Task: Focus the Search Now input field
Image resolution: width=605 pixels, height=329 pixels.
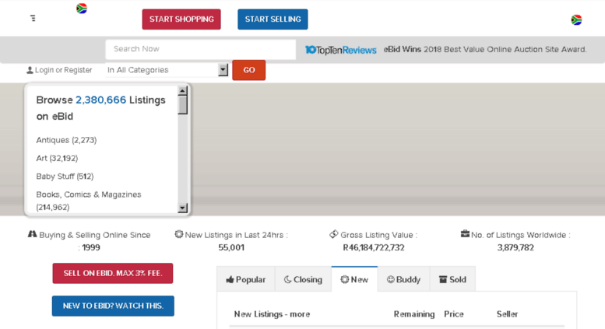Action: 201,49
